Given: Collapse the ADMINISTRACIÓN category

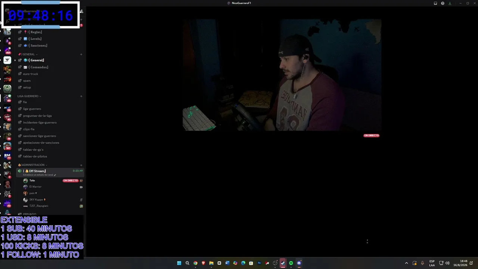Looking at the screenshot, I should 32,165.
